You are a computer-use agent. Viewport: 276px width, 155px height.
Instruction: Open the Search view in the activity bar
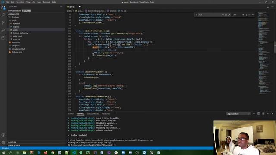pyautogui.click(x=3, y=15)
